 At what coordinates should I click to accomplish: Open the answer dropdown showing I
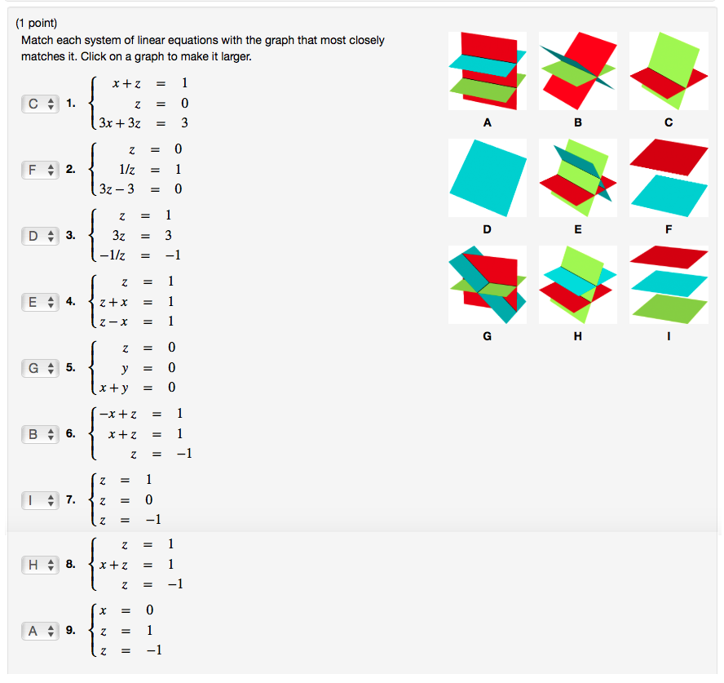(40, 500)
